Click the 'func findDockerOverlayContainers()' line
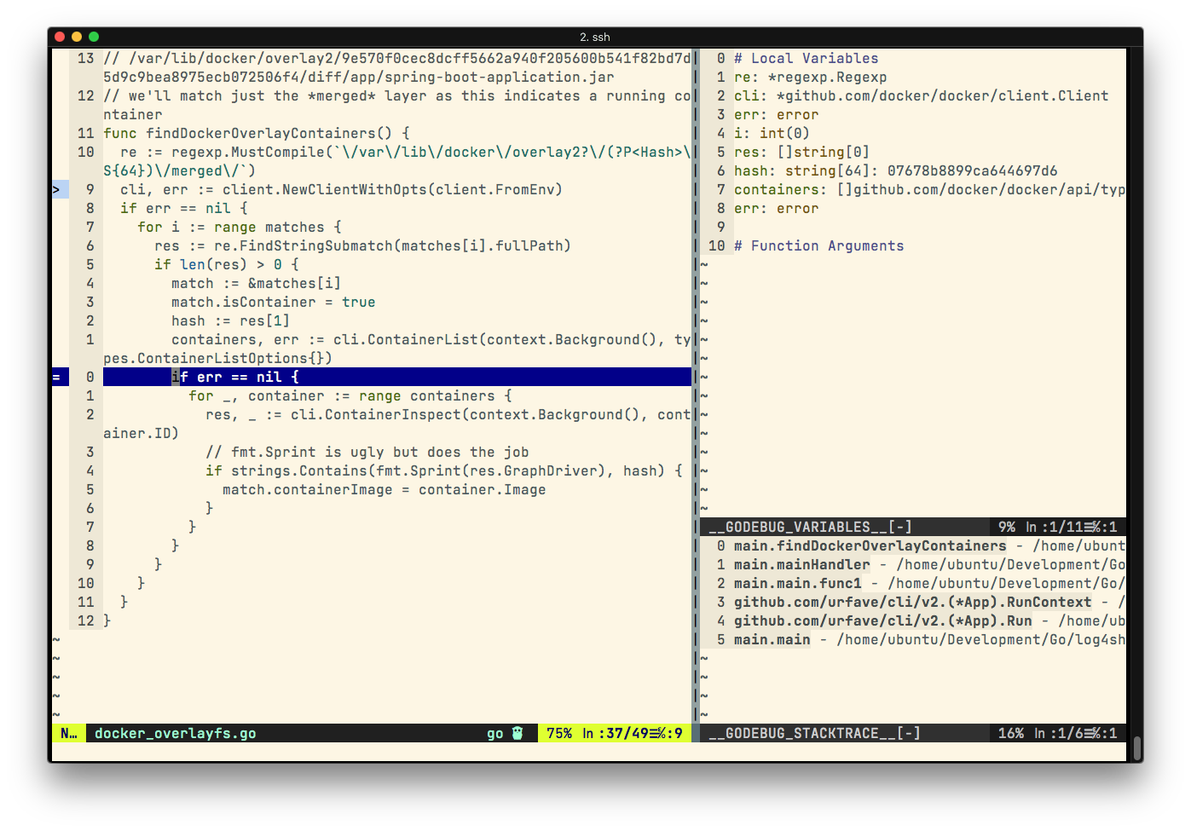 pyautogui.click(x=257, y=133)
